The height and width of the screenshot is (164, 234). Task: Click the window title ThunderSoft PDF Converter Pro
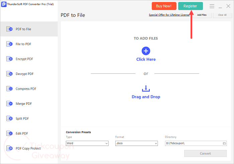click(30, 4)
